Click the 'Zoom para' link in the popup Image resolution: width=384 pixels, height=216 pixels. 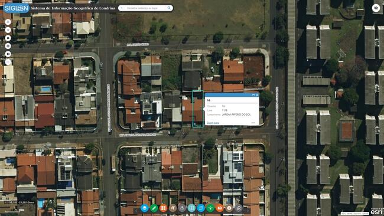(213, 123)
